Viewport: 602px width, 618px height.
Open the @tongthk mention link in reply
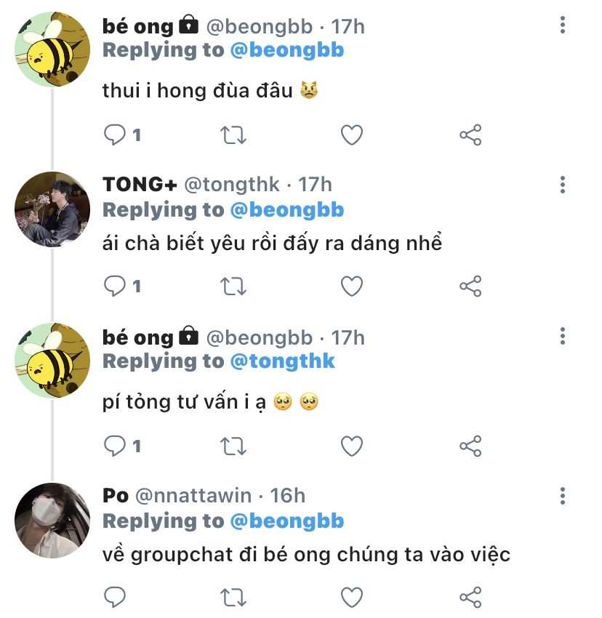point(282,361)
